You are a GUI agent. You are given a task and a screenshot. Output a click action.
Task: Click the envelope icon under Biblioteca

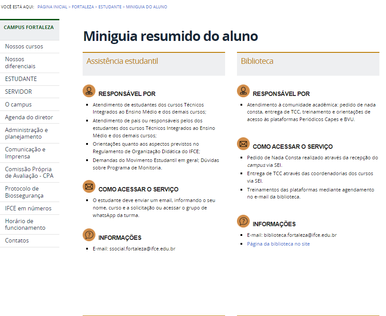pos(243,144)
